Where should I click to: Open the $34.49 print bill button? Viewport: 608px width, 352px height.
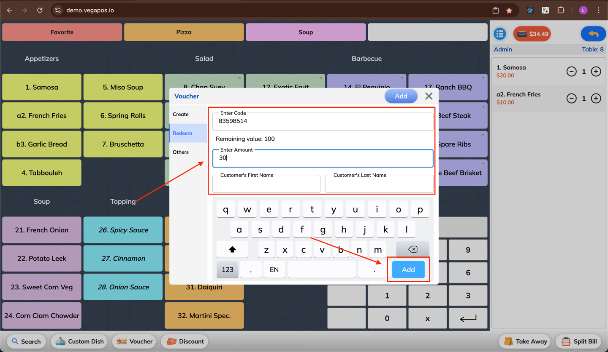(x=532, y=34)
